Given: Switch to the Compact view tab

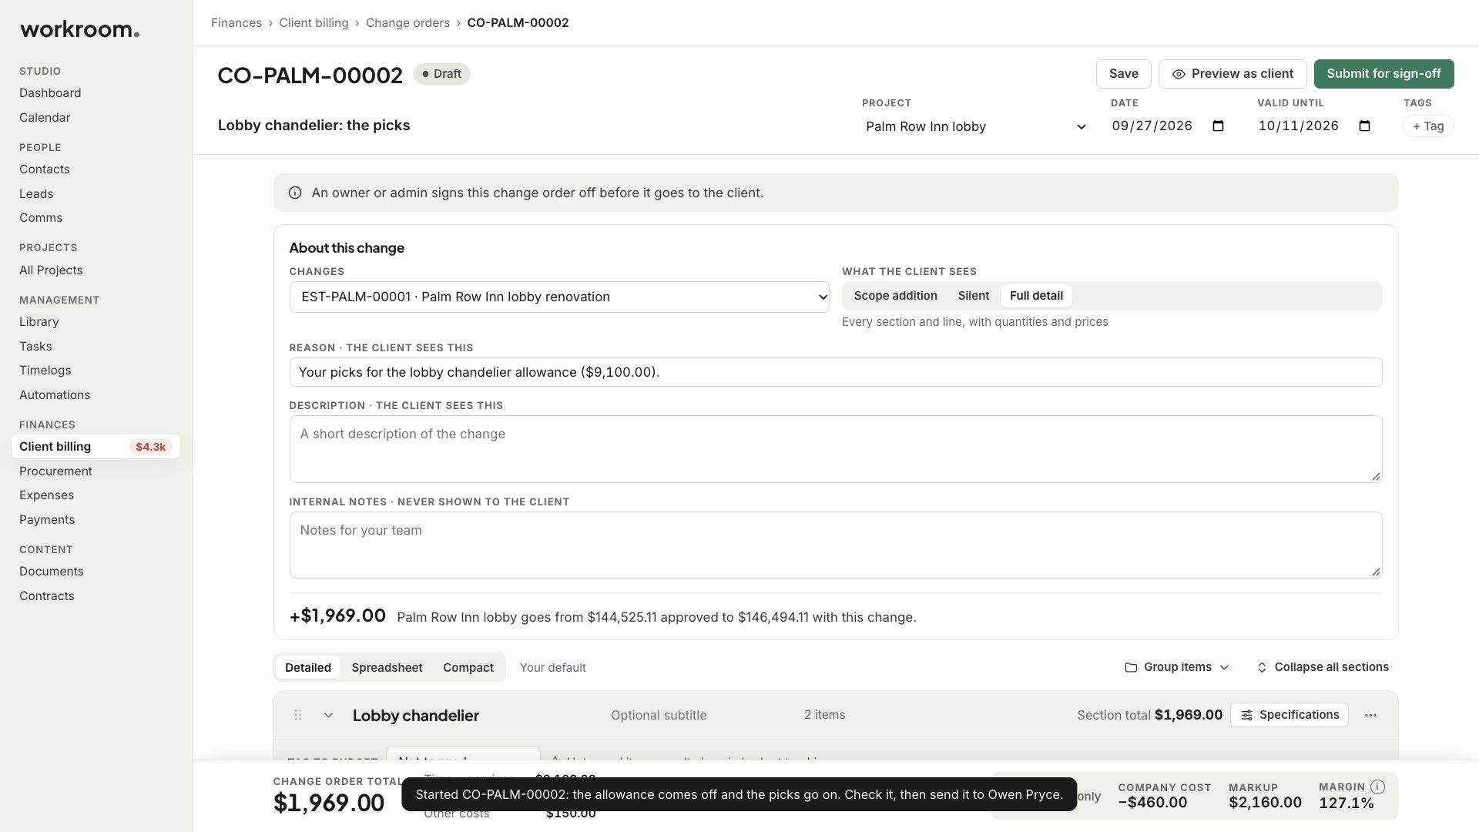Looking at the screenshot, I should coord(468,668).
